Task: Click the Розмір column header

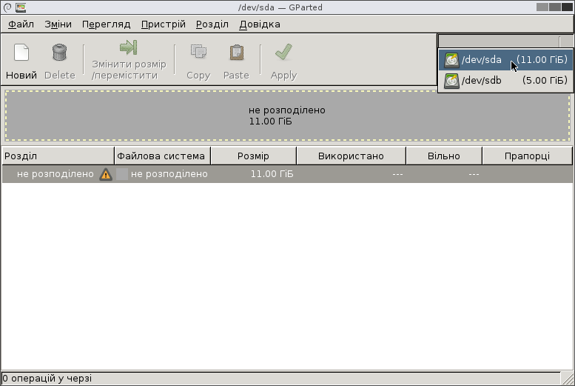Action: click(253, 156)
